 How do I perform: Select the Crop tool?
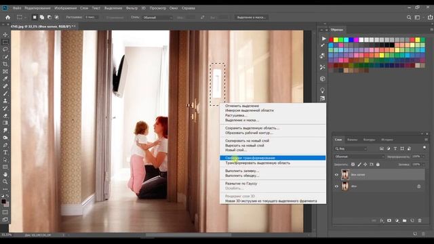click(x=5, y=64)
